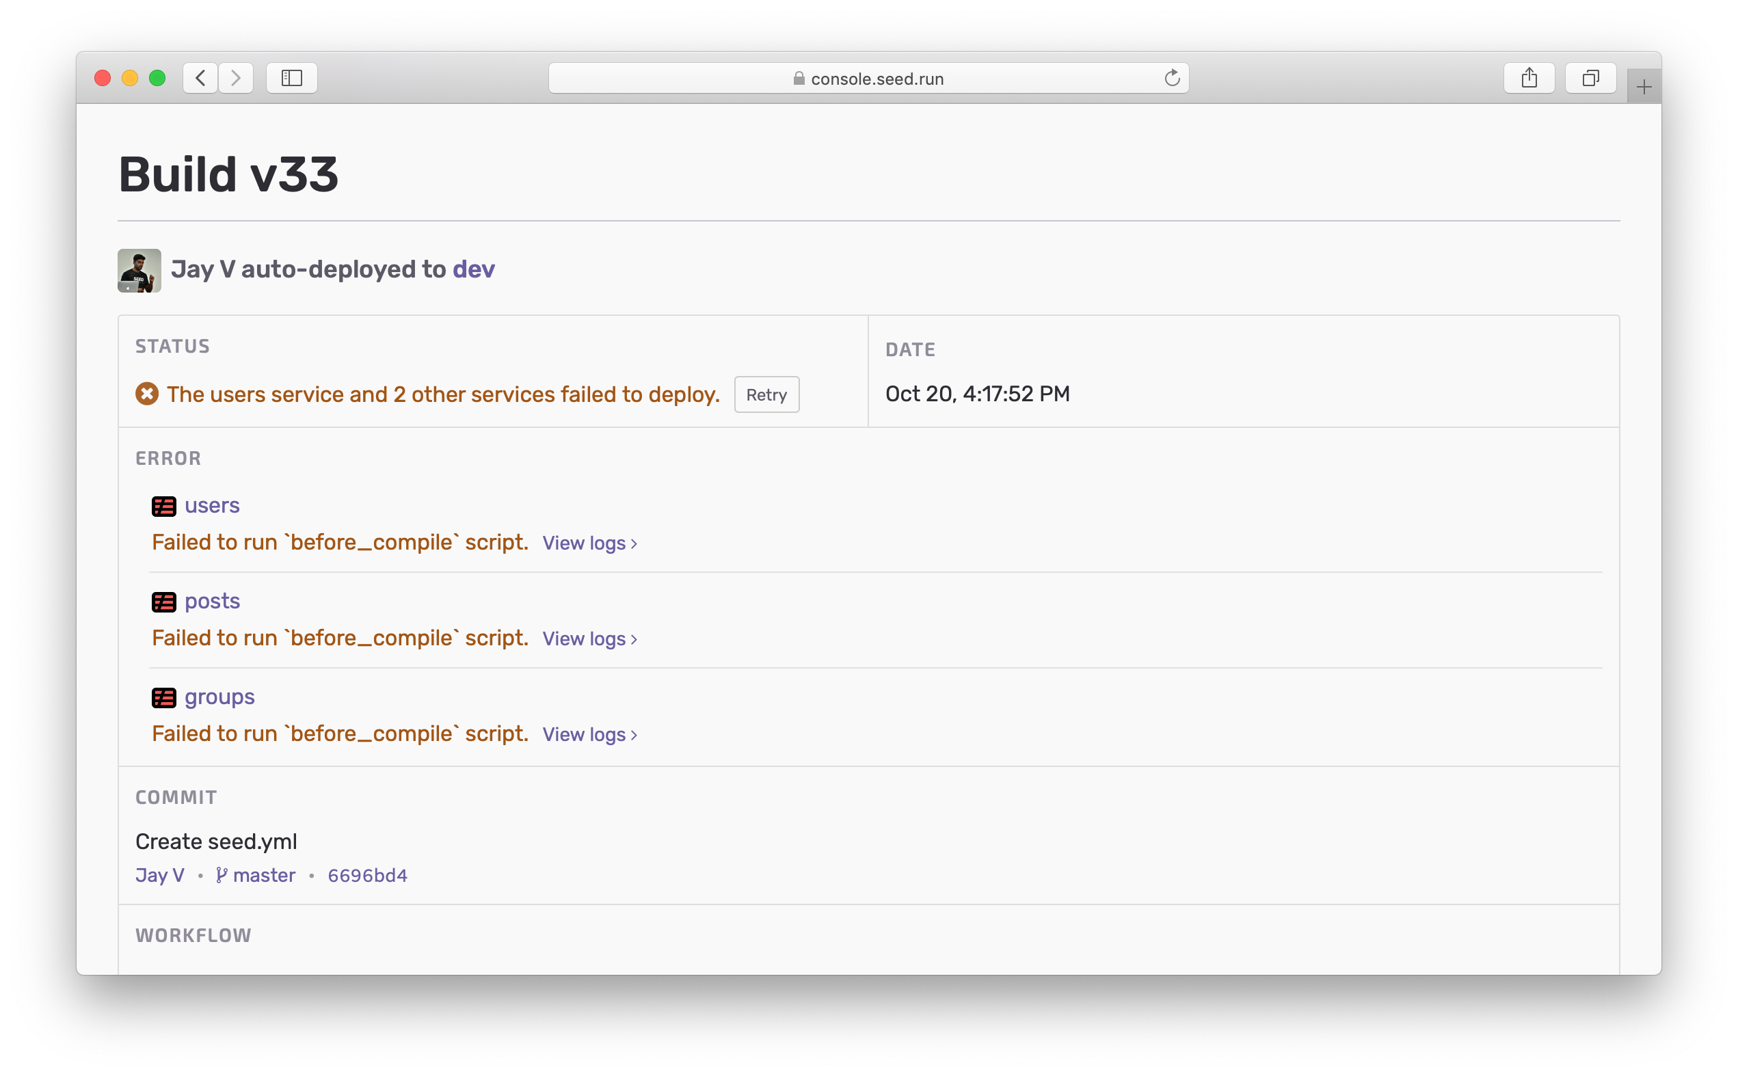This screenshot has width=1738, height=1076.
Task: Reload the page with refresh icon
Action: pyautogui.click(x=1171, y=77)
